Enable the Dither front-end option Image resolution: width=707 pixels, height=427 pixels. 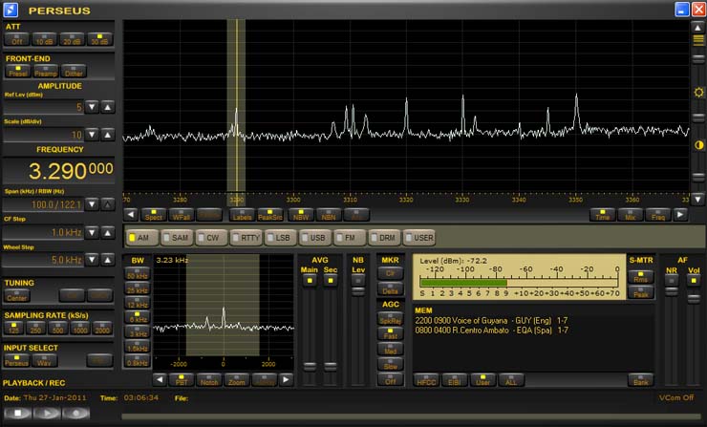click(x=74, y=72)
